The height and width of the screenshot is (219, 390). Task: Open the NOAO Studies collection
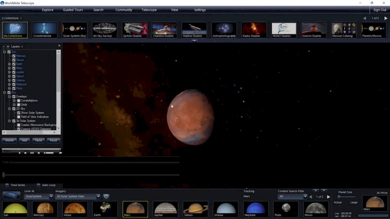284,30
